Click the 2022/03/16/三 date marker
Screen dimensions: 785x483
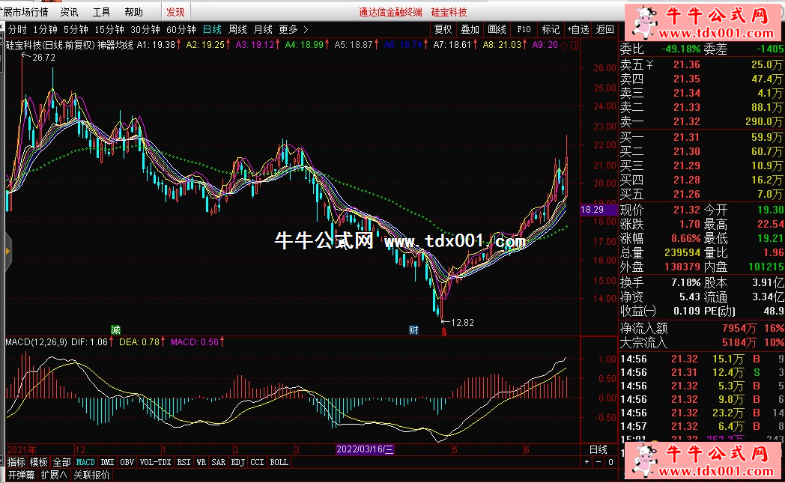pos(365,449)
